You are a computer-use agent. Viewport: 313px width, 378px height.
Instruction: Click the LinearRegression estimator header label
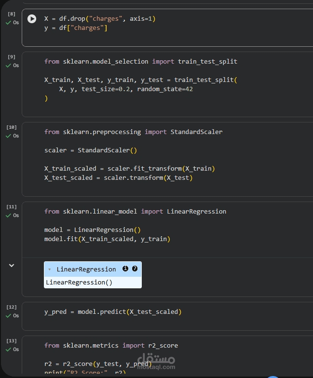(86, 269)
